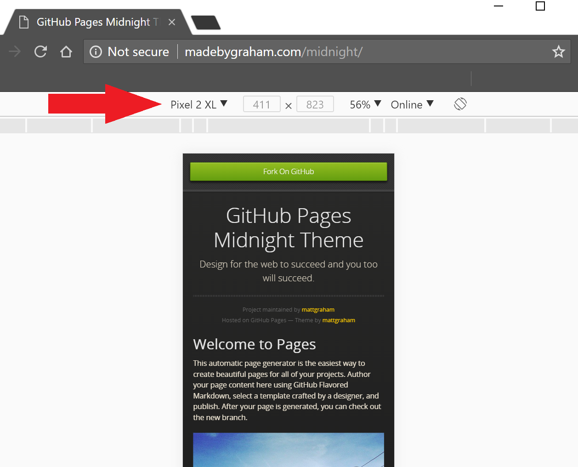Screen dimensions: 578x467
Task: Rotate the device viewport orientation
Action: [x=460, y=104]
